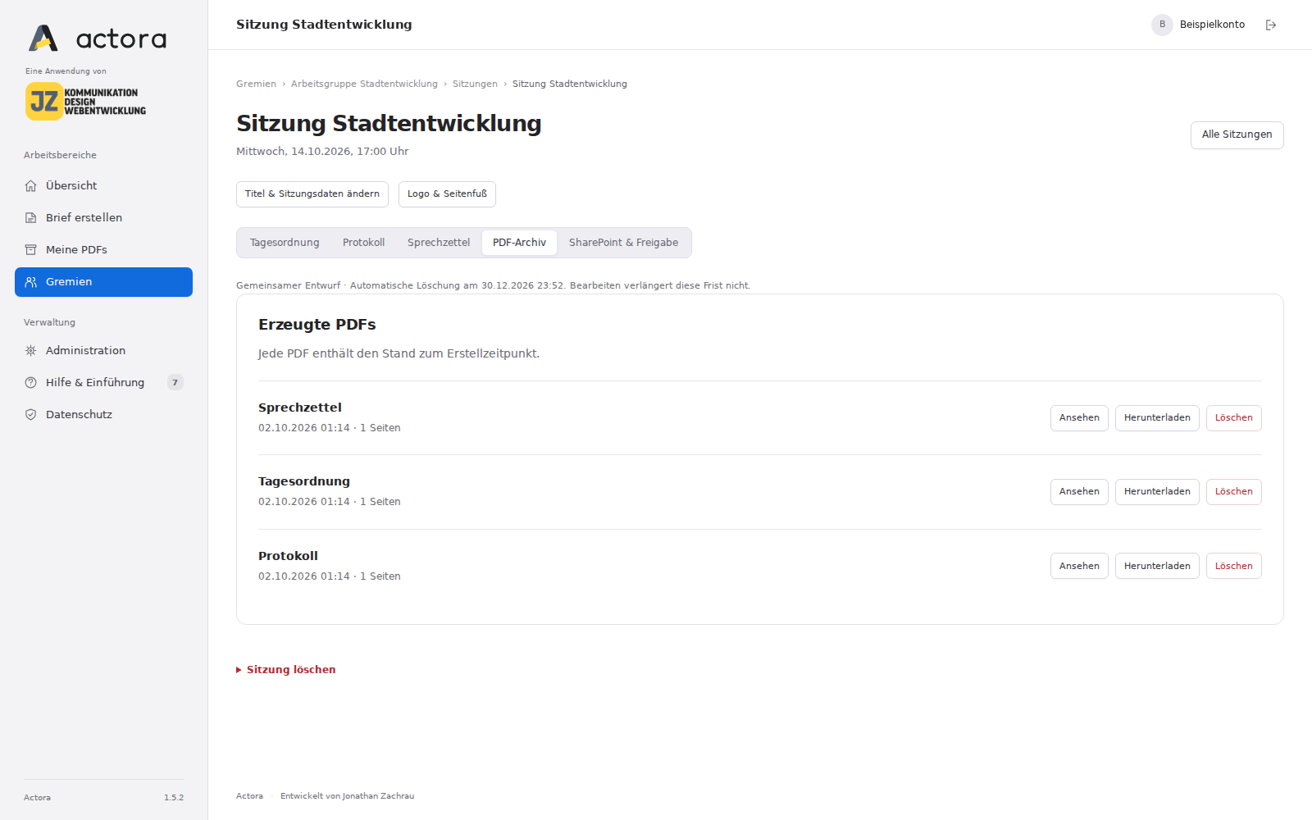Click 'Entwickelt von Jonathan Zachrau' footer text
The width and height of the screenshot is (1312, 820).
347,796
